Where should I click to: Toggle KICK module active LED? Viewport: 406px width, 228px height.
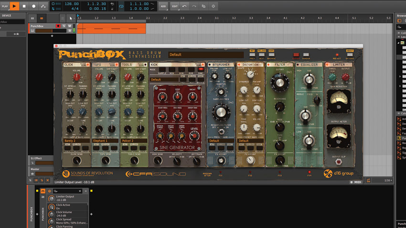[x=203, y=64]
